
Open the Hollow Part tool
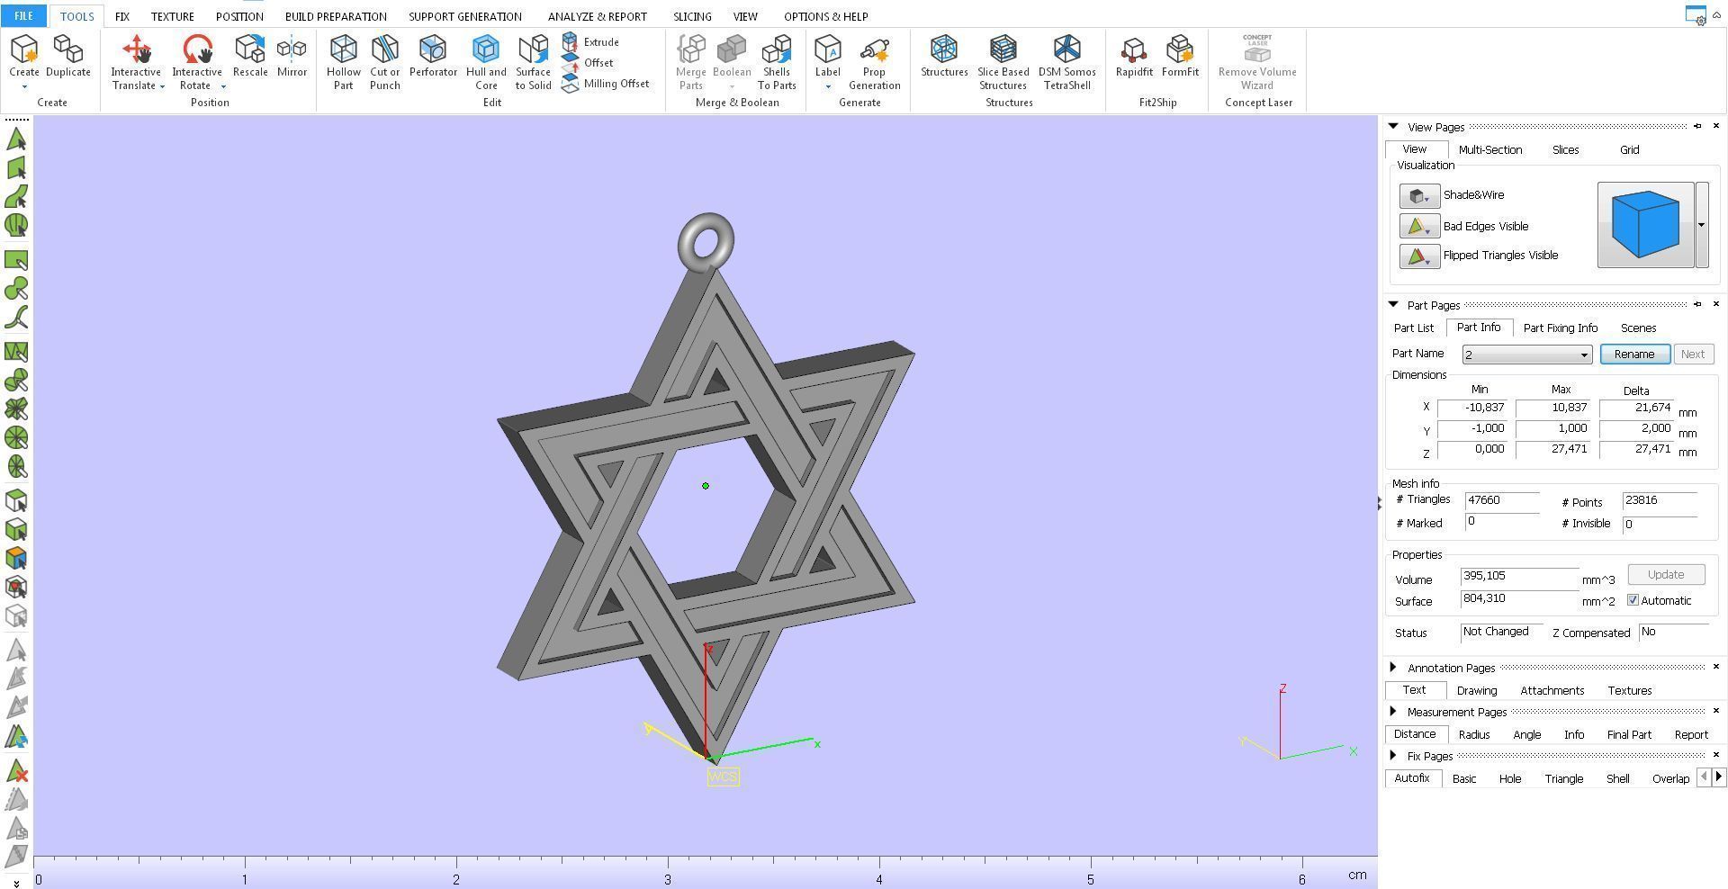click(343, 61)
